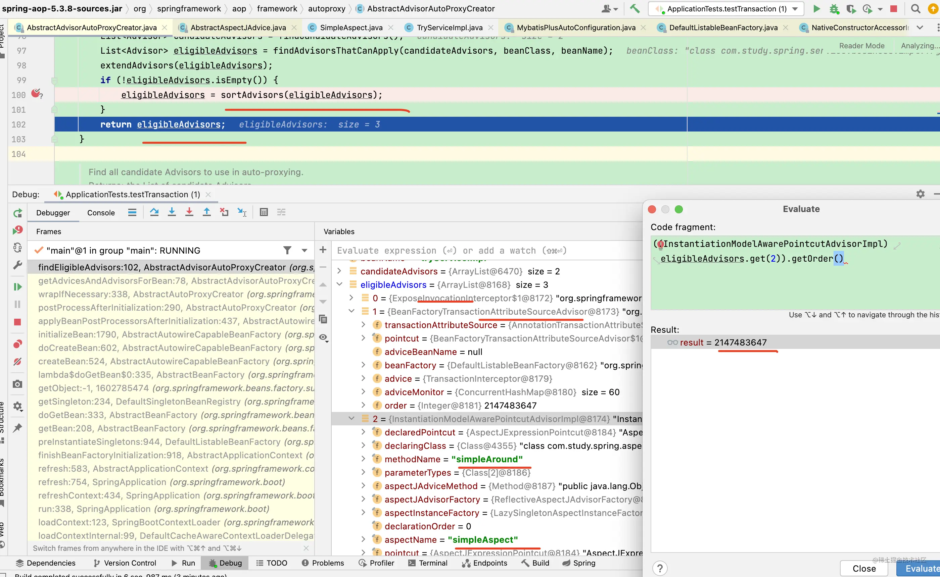Click the Step Out debugger icon
This screenshot has height=577, width=940.
point(206,212)
